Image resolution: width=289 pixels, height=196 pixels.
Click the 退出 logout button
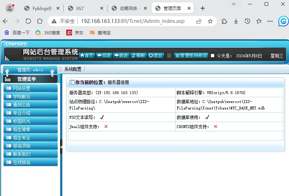tap(155, 55)
